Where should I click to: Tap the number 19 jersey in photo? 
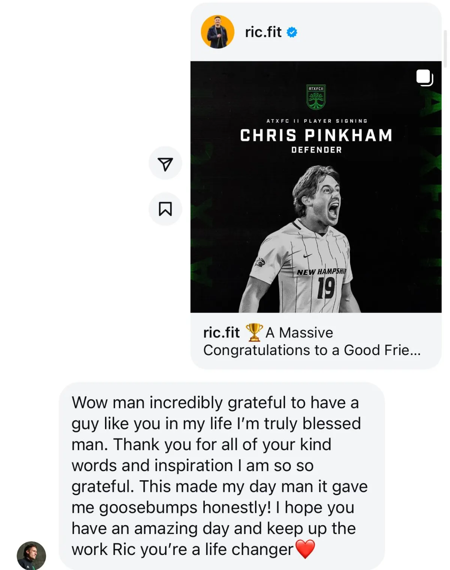tap(325, 289)
